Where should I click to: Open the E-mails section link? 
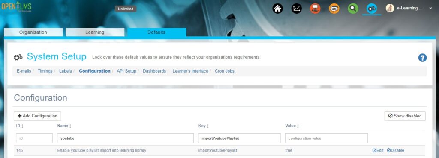click(24, 71)
